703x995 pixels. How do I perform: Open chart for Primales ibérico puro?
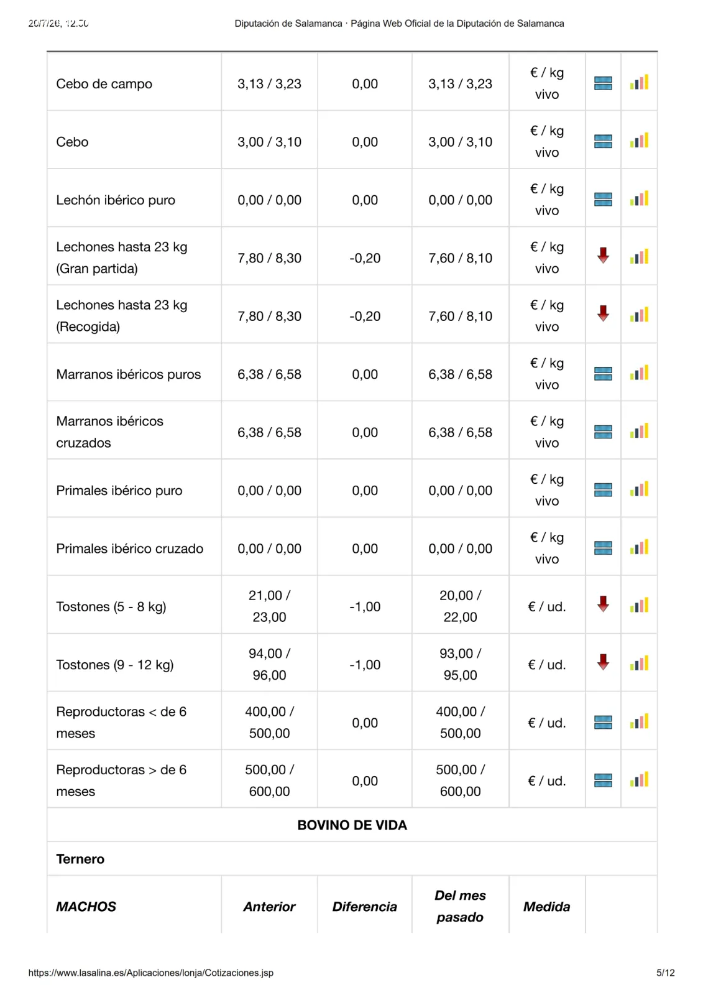639,489
